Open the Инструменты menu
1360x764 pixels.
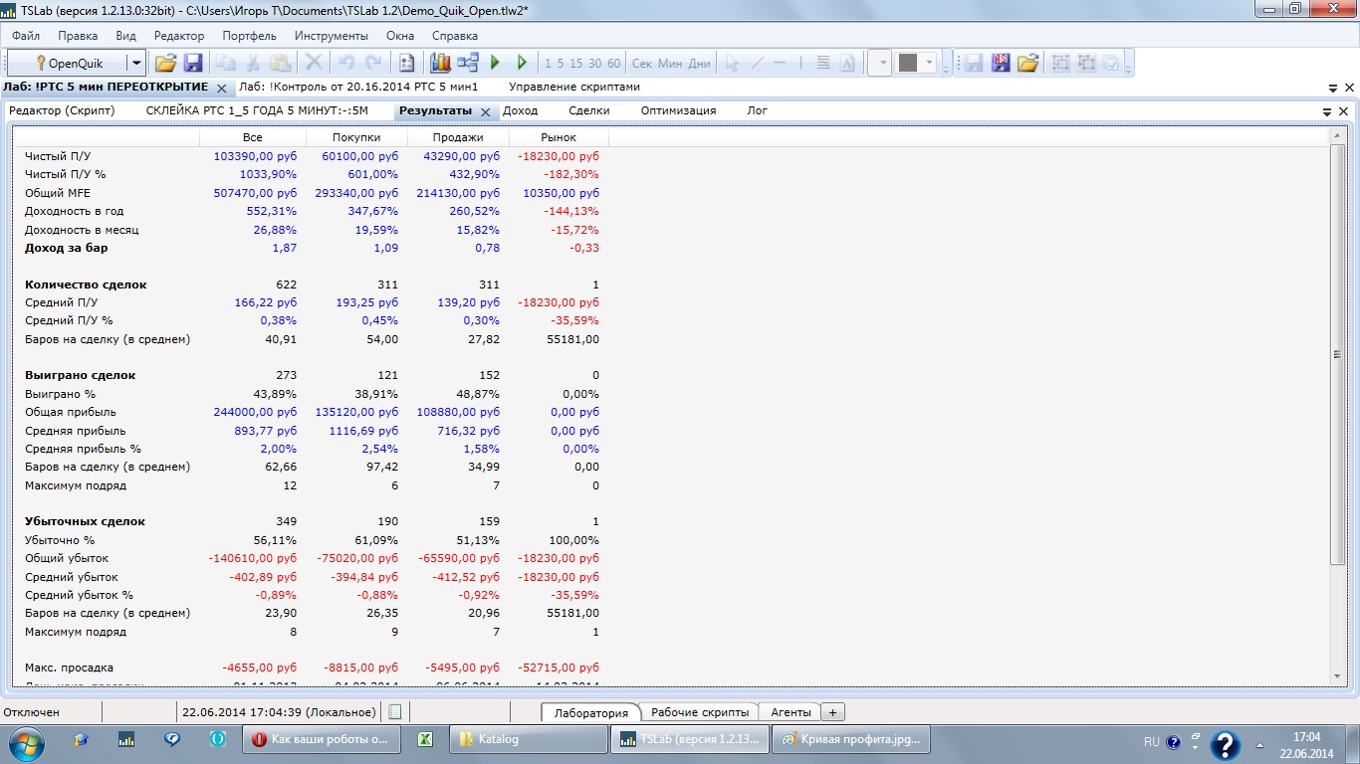point(331,36)
